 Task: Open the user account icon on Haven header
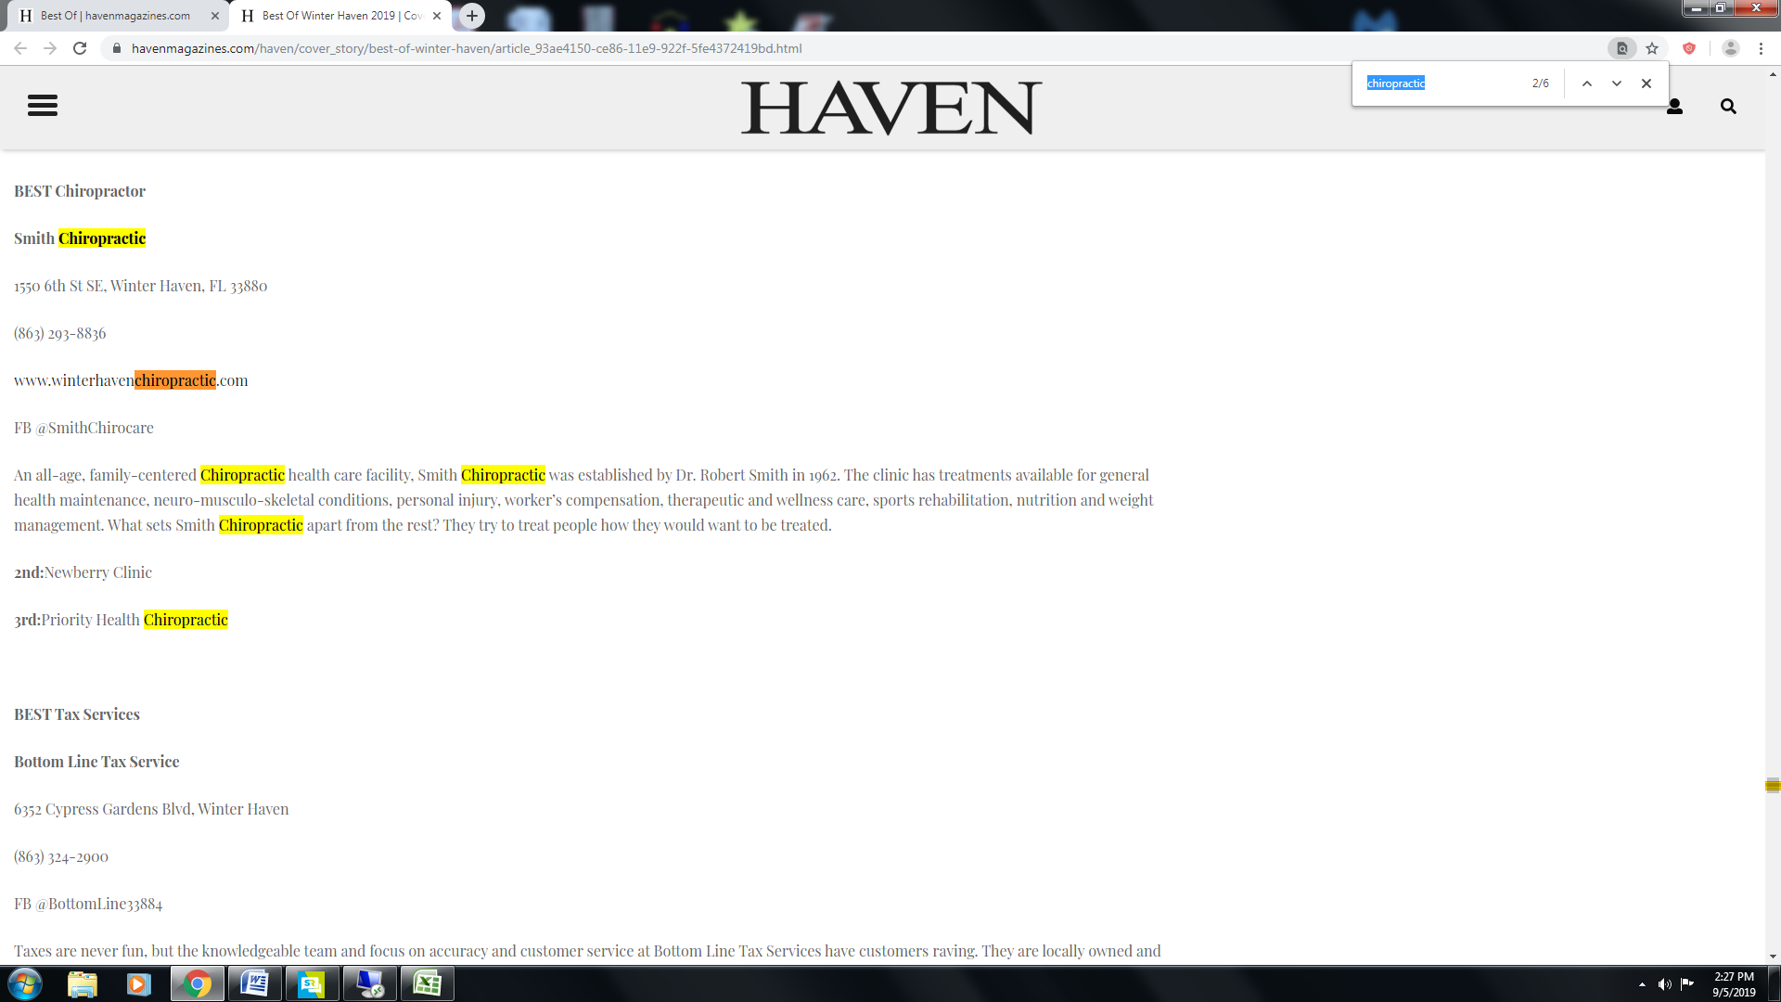click(1674, 107)
